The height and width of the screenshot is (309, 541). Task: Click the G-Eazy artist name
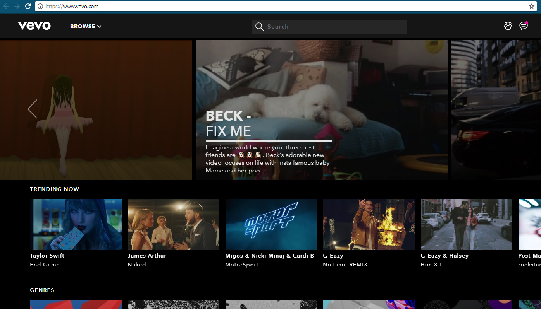[333, 256]
